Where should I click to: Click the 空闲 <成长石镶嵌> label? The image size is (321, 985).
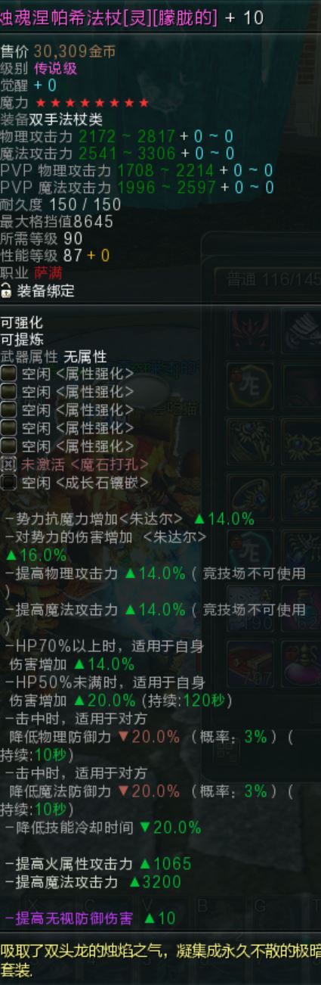(x=85, y=483)
